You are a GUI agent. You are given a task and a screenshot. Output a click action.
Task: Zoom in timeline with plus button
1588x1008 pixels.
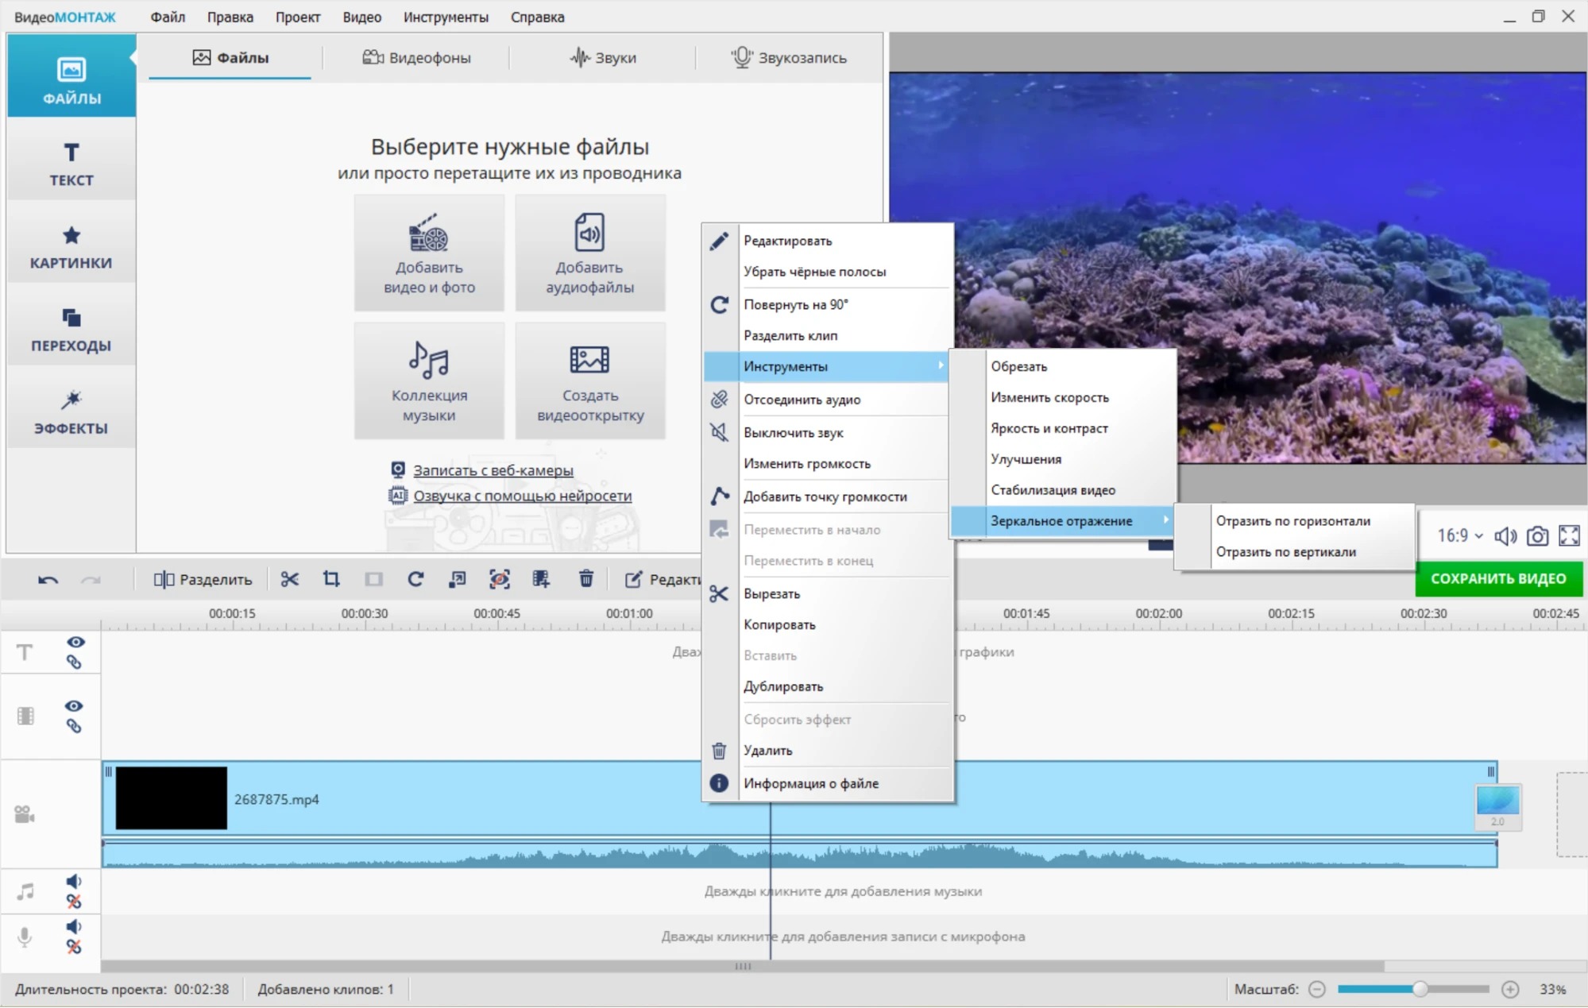point(1510,989)
